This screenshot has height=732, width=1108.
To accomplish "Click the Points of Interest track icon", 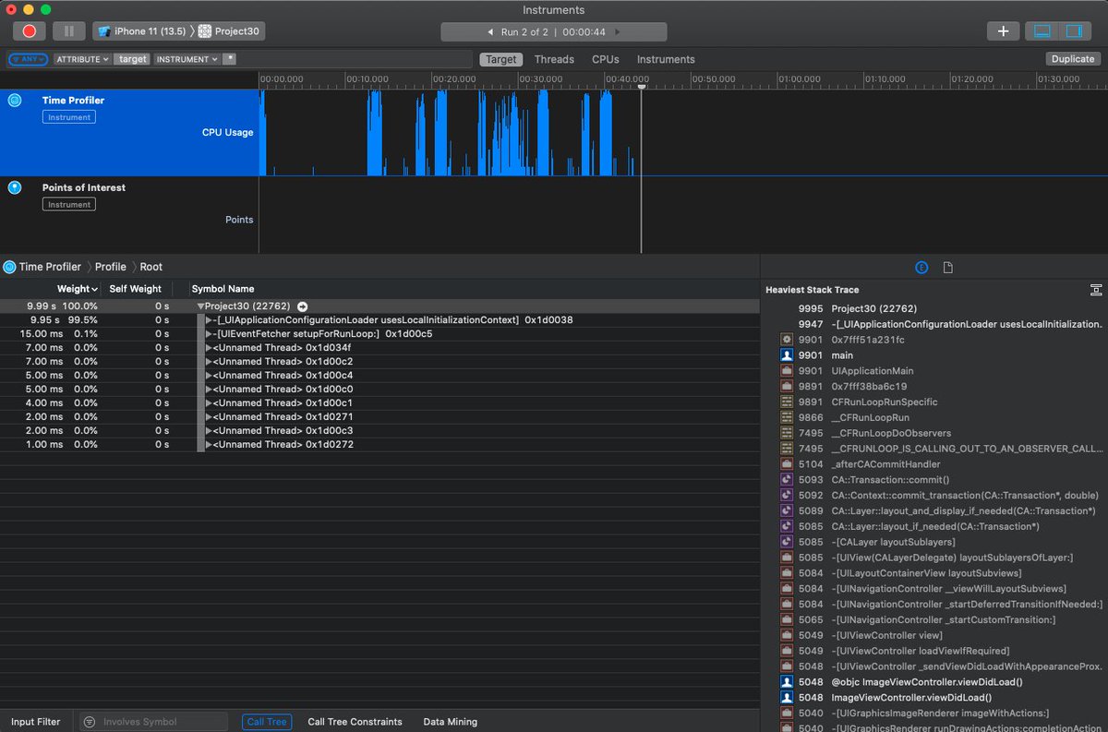I will (15, 187).
